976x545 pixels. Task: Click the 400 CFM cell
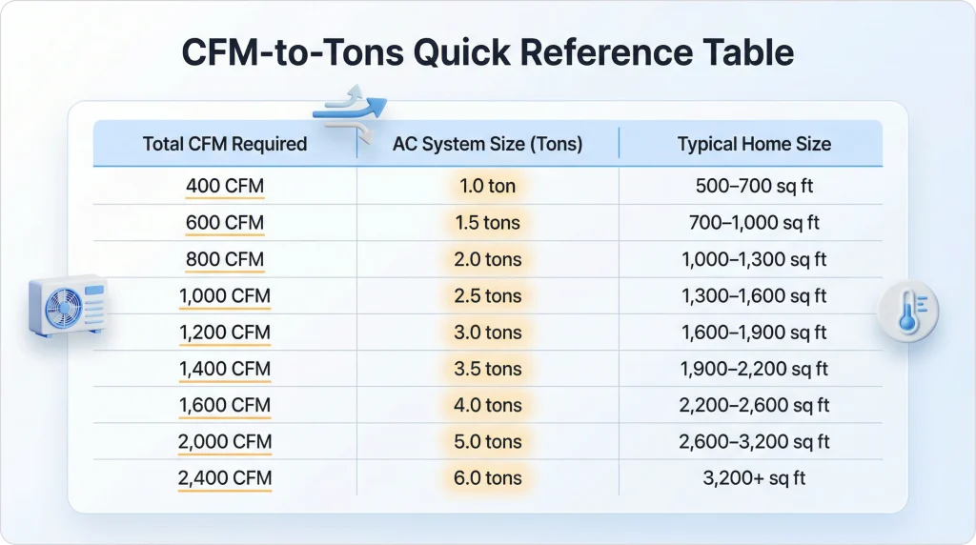point(225,186)
